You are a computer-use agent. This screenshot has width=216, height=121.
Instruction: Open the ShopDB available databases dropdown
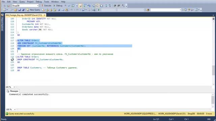pyautogui.click(x=37, y=6)
